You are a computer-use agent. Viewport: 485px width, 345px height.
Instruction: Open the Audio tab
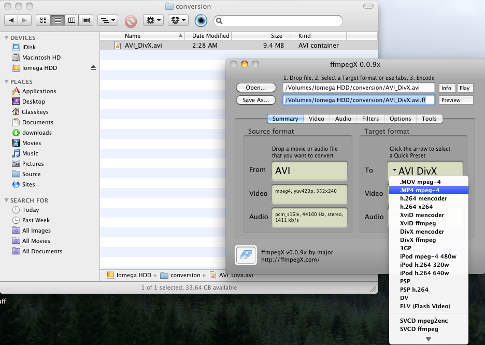(343, 119)
